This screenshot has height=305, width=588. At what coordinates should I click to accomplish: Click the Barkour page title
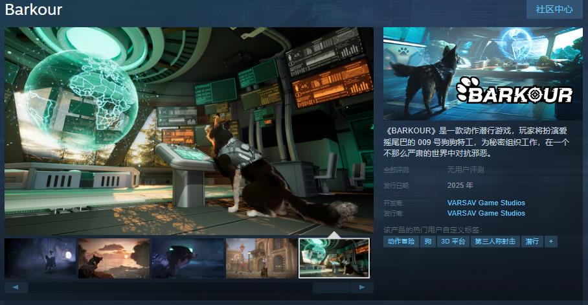[34, 10]
